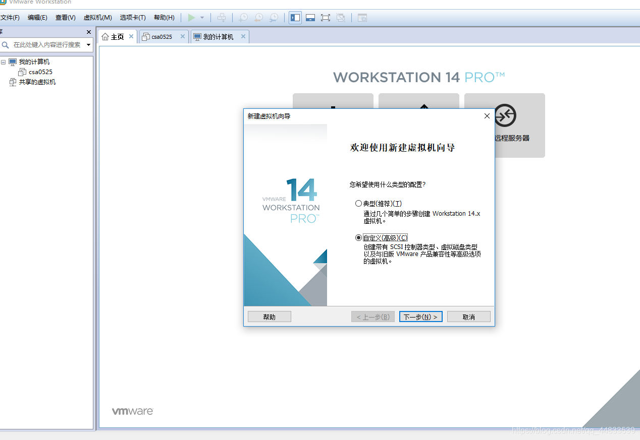Close the 新建虚拟机向导 dialog
The width and height of the screenshot is (640, 440).
coord(487,116)
